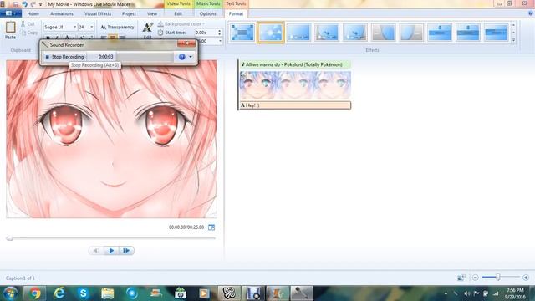Toggle center text alignment button
The height and width of the screenshot is (301, 535).
click(x=113, y=38)
